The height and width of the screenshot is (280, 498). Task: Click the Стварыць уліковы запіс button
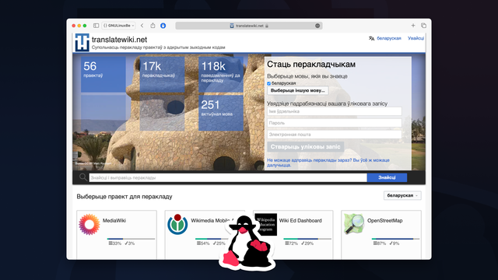coord(306,147)
